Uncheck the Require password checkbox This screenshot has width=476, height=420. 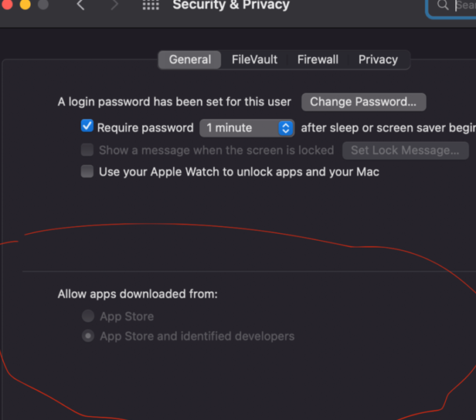[87, 126]
